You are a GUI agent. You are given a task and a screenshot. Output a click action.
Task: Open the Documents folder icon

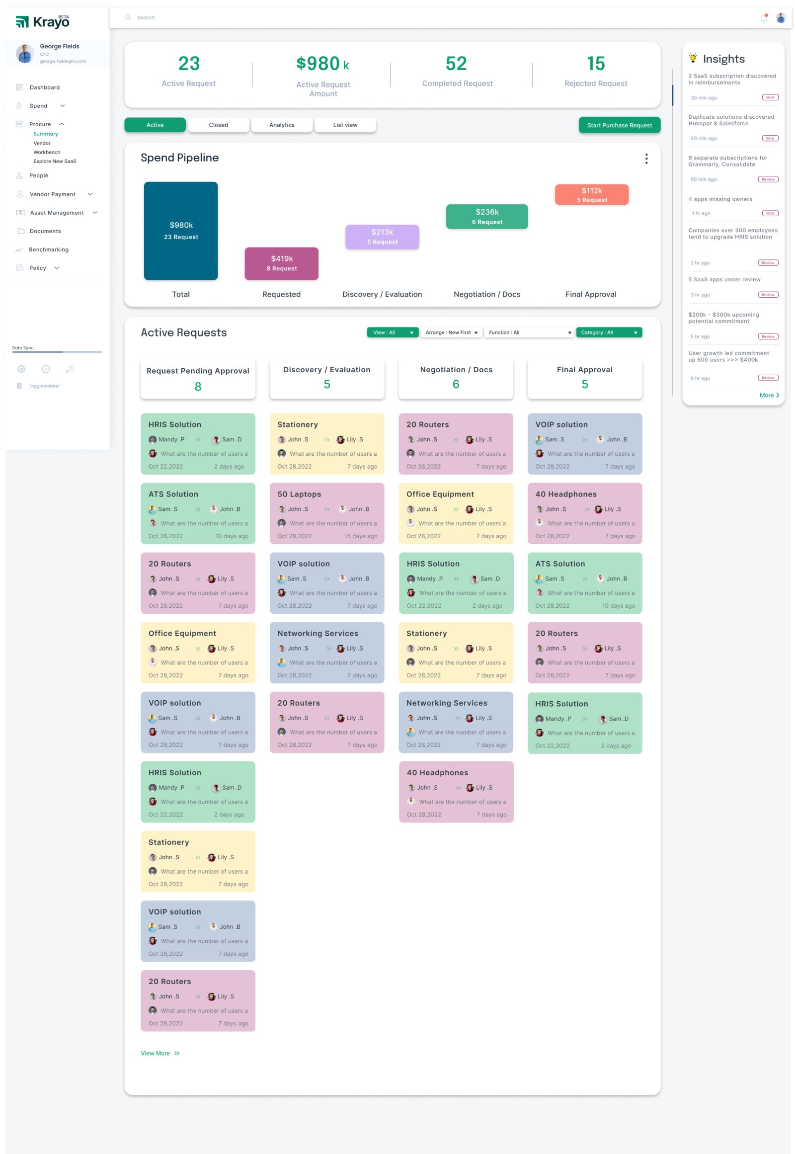(x=21, y=231)
